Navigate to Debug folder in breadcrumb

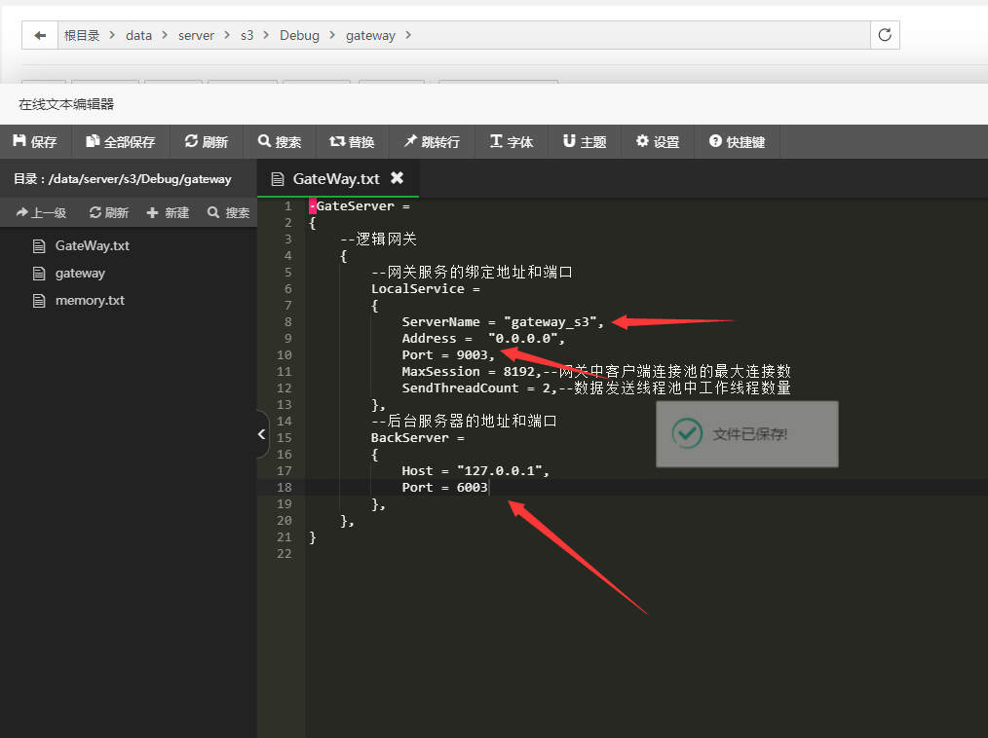point(299,35)
